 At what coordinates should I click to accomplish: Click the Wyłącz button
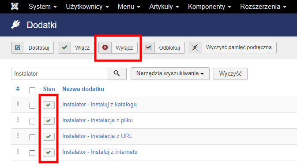tap(118, 47)
